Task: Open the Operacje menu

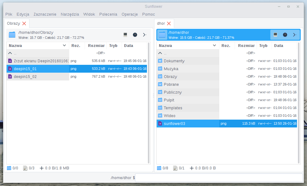Action: pos(130,14)
